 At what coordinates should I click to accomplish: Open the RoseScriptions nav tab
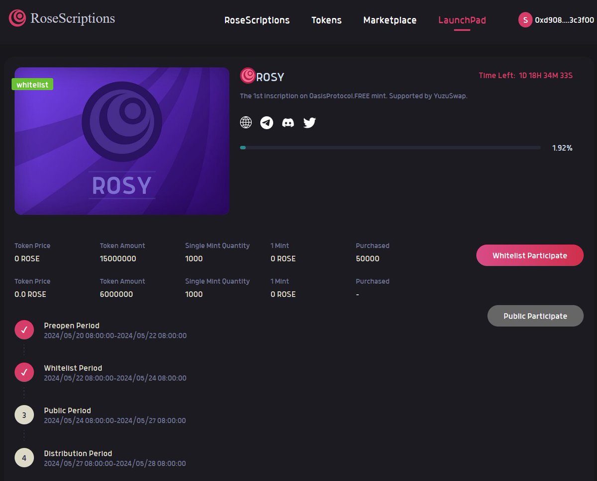click(x=257, y=20)
